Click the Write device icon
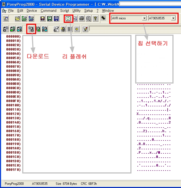The image size is (181, 188). click(x=31, y=29)
